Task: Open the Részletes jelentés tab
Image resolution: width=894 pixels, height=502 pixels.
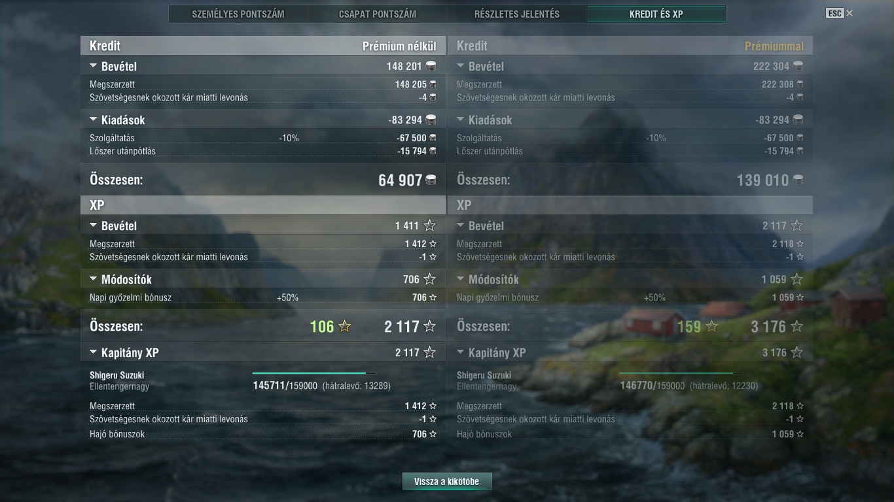Action: [517, 14]
